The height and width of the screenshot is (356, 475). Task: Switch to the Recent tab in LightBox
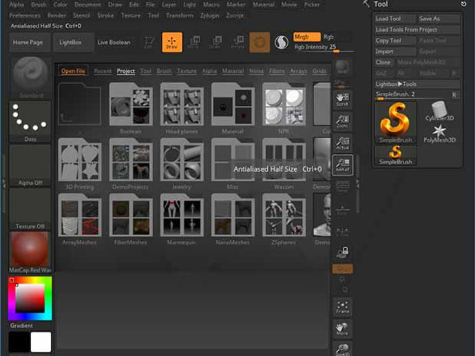click(x=103, y=71)
